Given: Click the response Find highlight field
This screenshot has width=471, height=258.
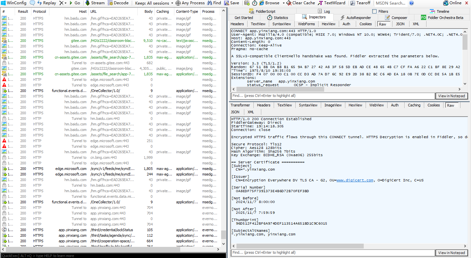Looking at the screenshot, I should click(x=333, y=253).
